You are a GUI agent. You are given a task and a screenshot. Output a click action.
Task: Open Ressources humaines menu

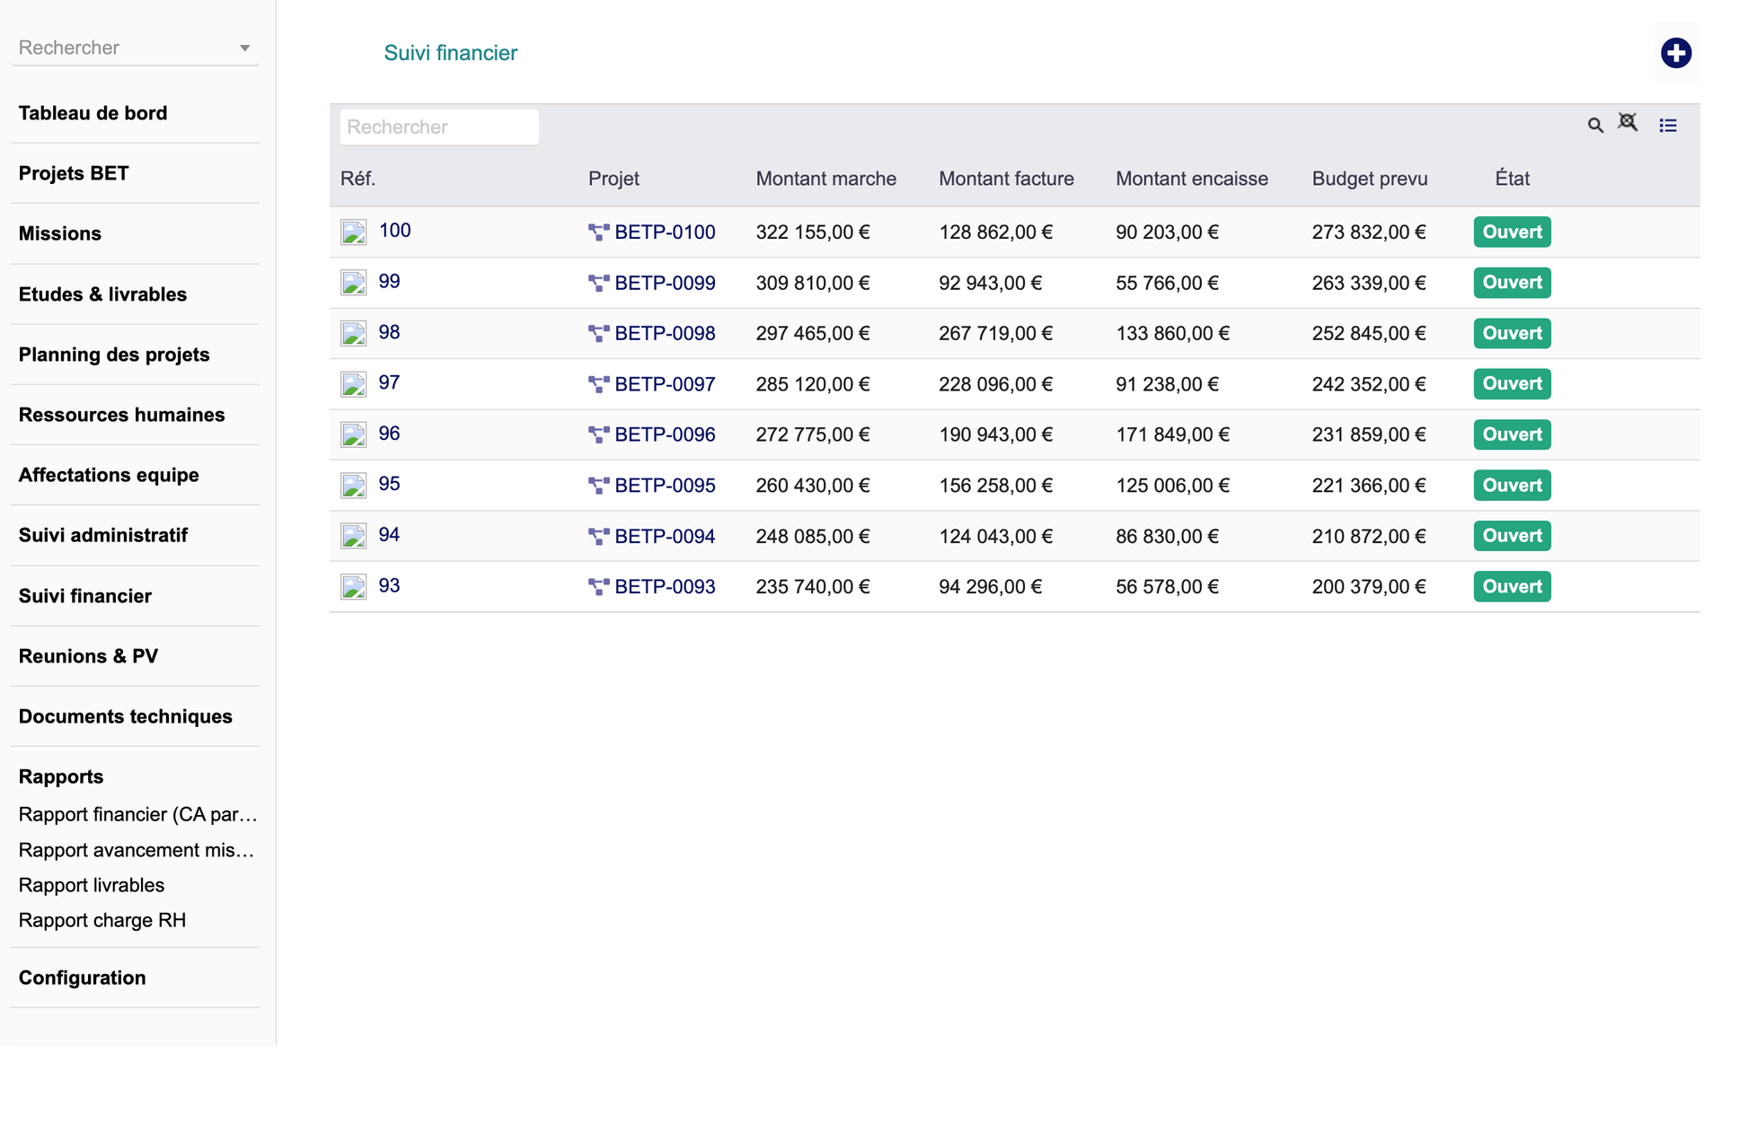(x=121, y=415)
